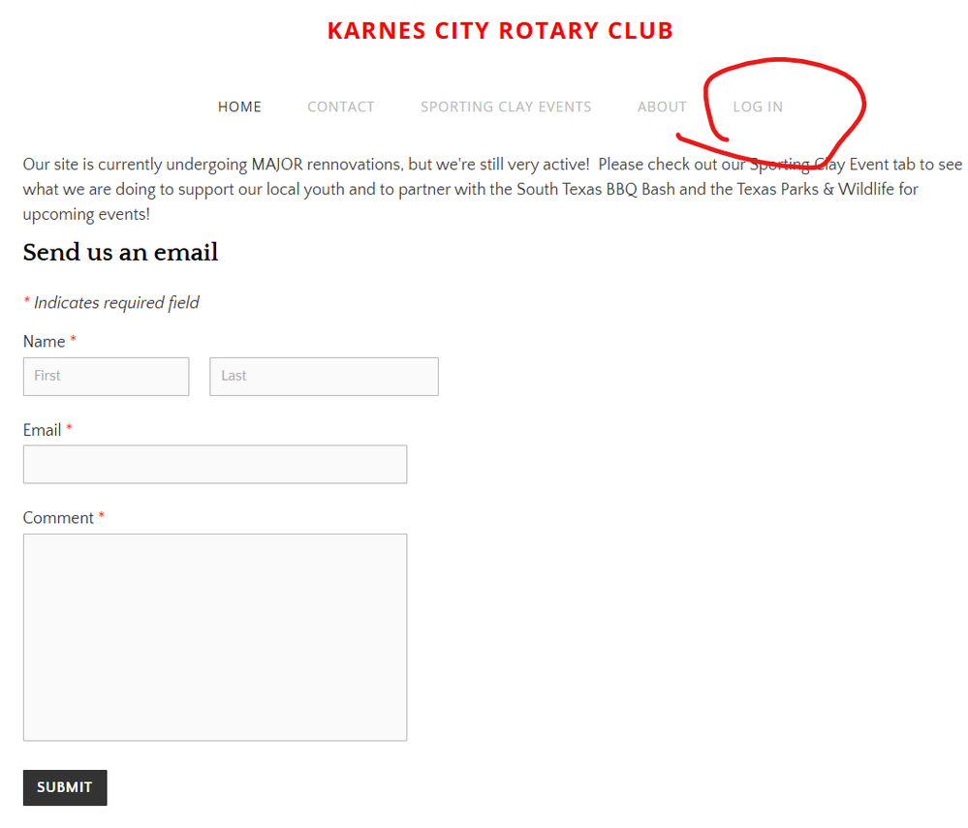Click the red asterisk beside Email
This screenshot has height=828, width=968.
click(x=69, y=427)
